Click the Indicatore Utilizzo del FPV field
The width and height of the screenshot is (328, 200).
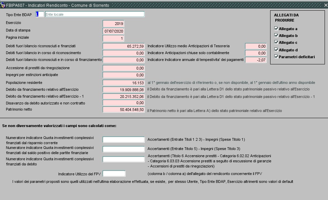114,174
